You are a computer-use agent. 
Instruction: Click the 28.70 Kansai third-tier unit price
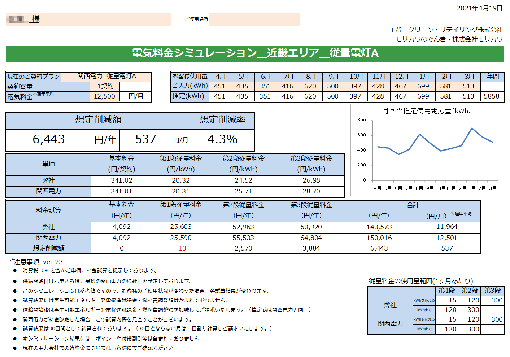(311, 191)
